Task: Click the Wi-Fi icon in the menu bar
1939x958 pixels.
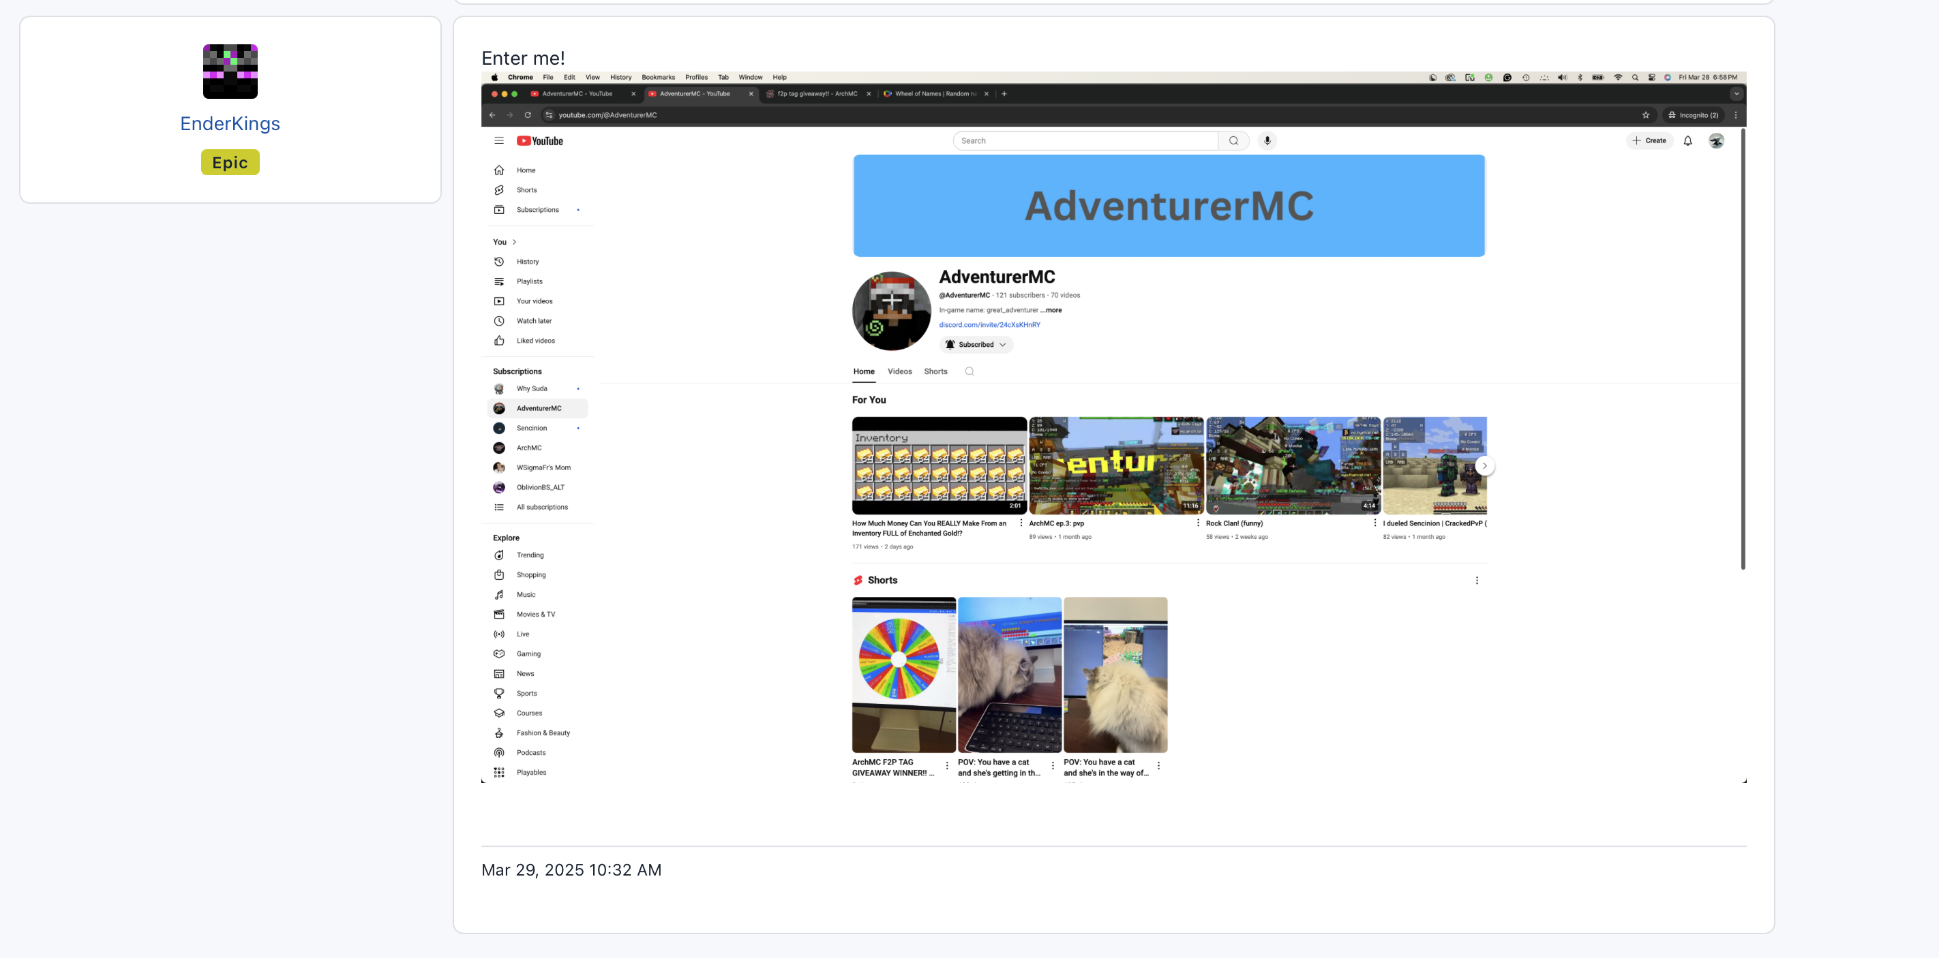Action: point(1618,78)
